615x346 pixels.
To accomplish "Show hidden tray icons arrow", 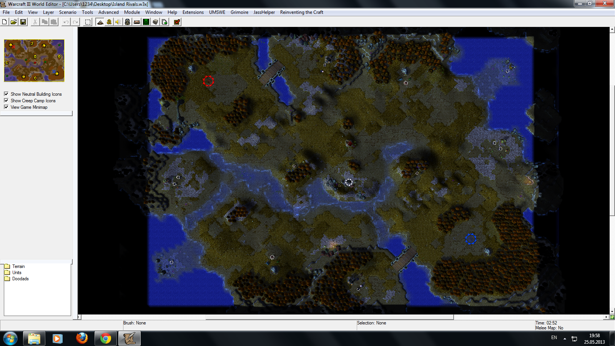I will pyautogui.click(x=565, y=339).
